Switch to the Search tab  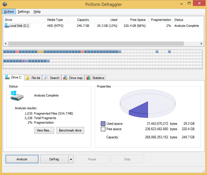click(52, 78)
